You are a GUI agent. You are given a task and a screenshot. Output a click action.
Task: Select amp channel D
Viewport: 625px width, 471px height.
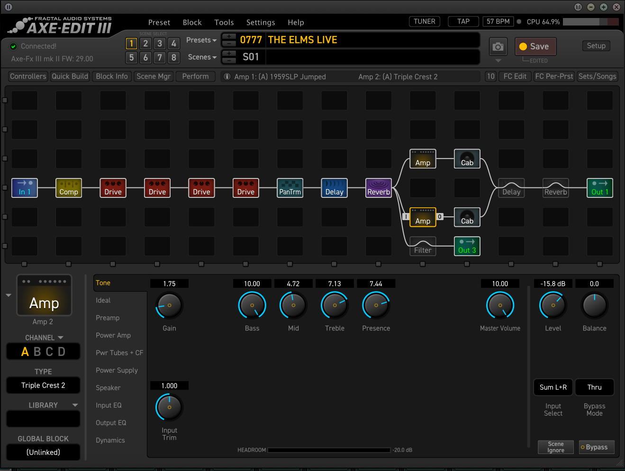tap(62, 352)
